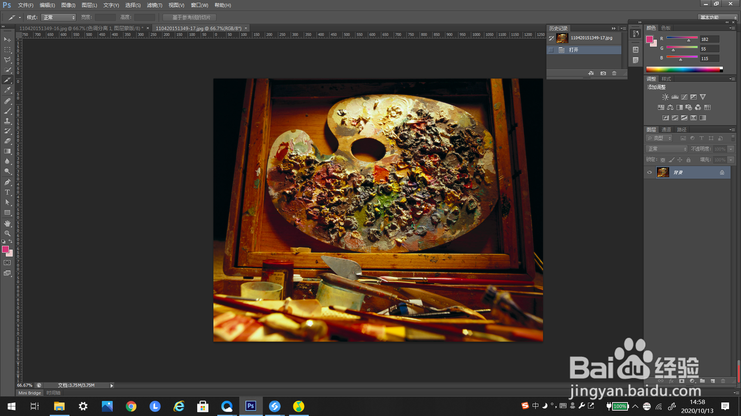Add a Brightness/Contrast adjustment
741x416 pixels.
[665, 97]
